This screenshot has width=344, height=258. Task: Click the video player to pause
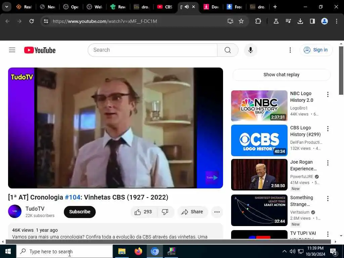[x=116, y=128]
